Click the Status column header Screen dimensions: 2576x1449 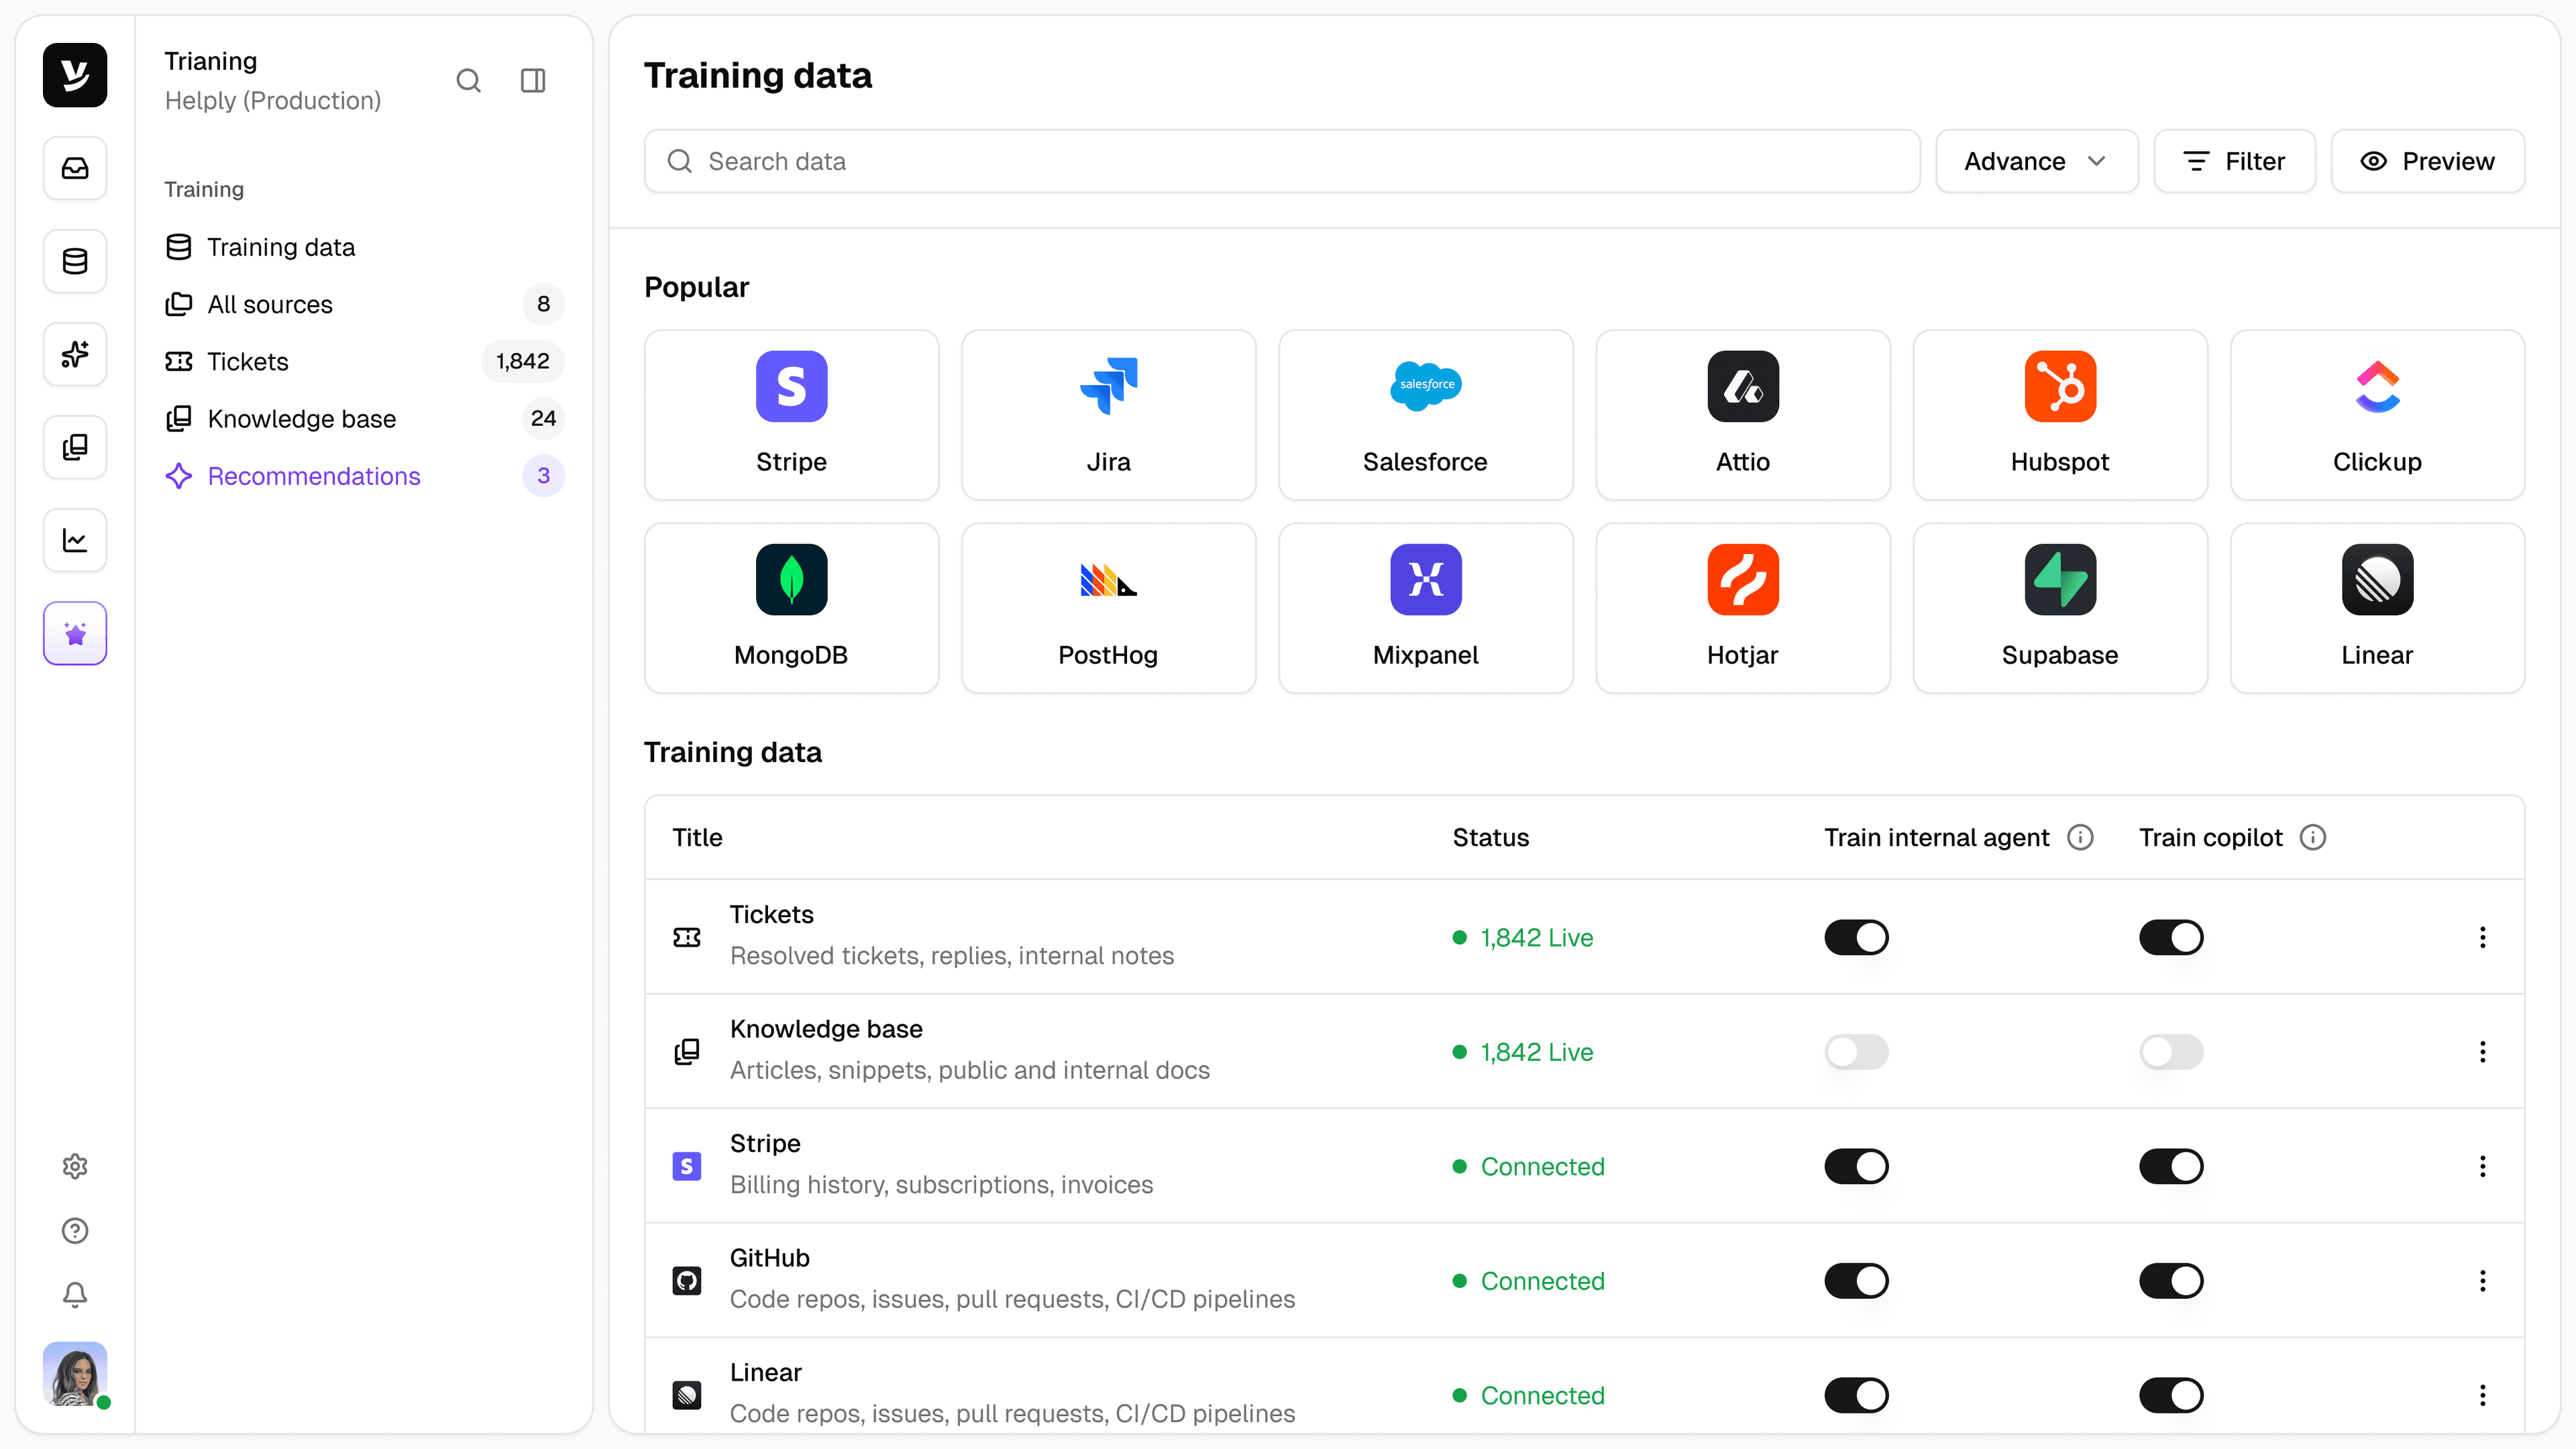(x=1490, y=837)
